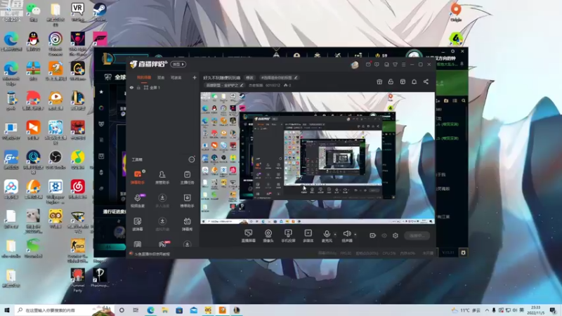Open the hamburger menu in title bar
Image resolution: width=562 pixels, height=316 pixels.
[x=403, y=65]
